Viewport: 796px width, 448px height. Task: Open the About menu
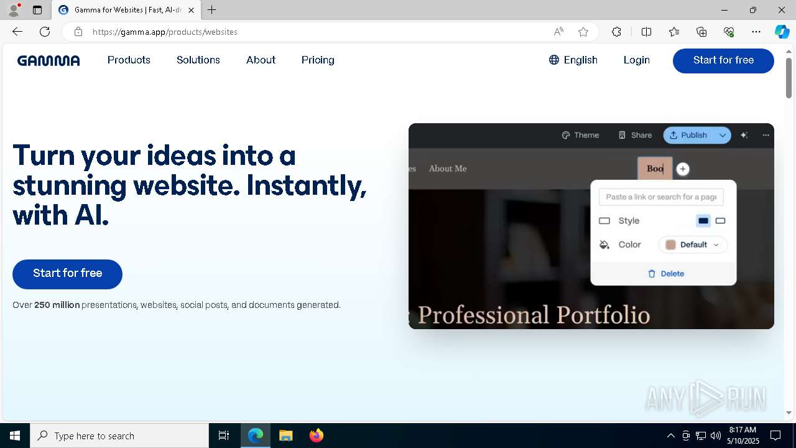261,60
